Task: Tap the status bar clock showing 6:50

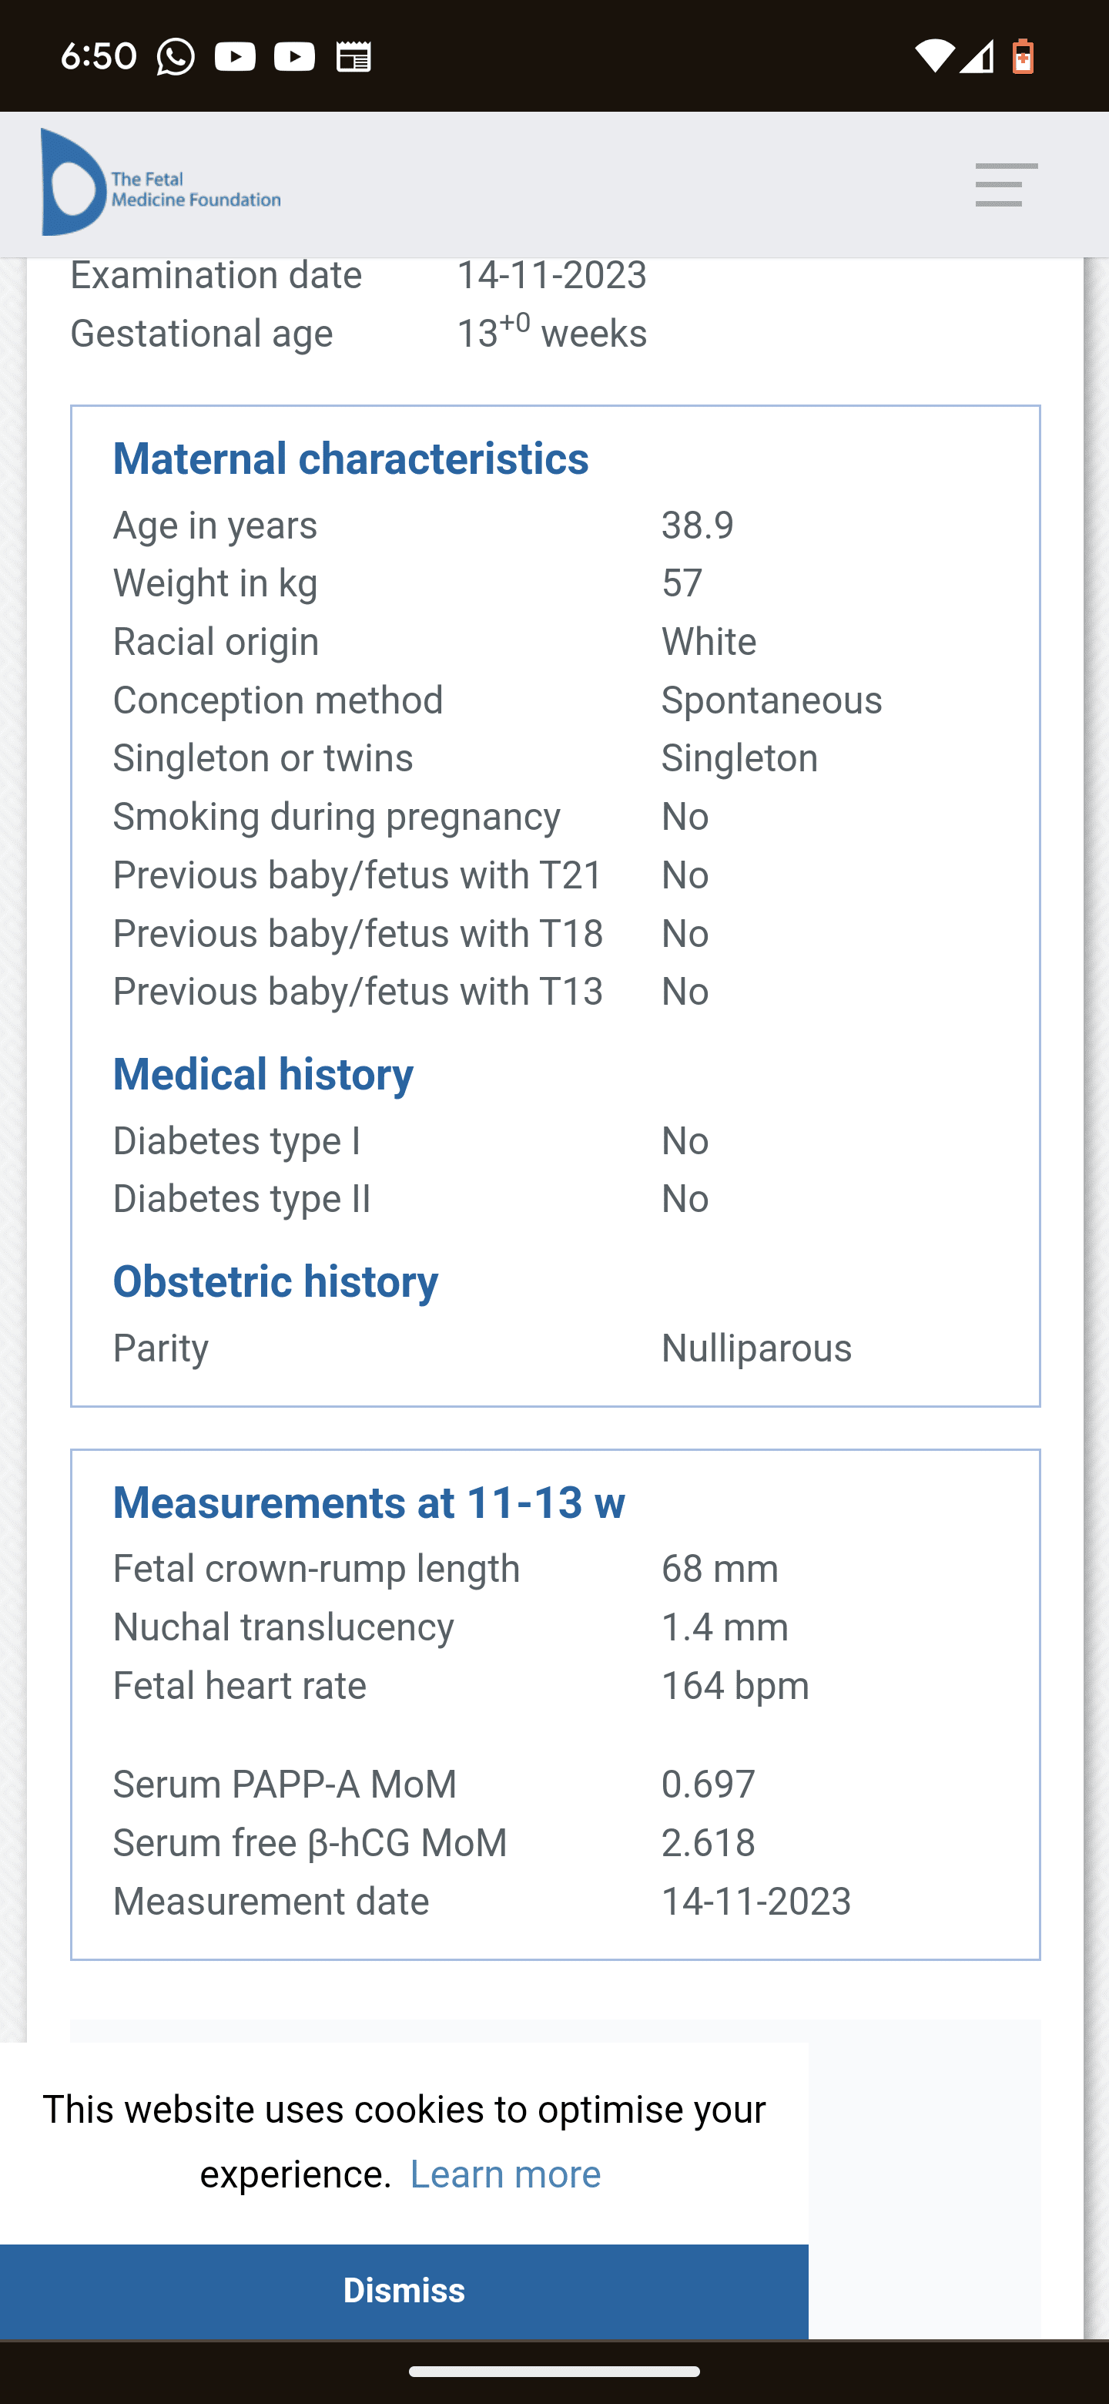Action: coord(99,57)
